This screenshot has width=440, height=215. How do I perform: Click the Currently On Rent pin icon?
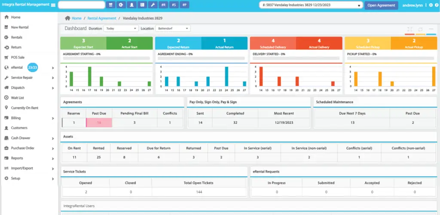tap(6, 108)
